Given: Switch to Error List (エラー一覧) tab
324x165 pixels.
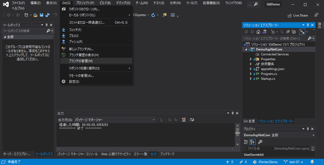Looking at the screenshot, I should pyautogui.click(x=141, y=154).
